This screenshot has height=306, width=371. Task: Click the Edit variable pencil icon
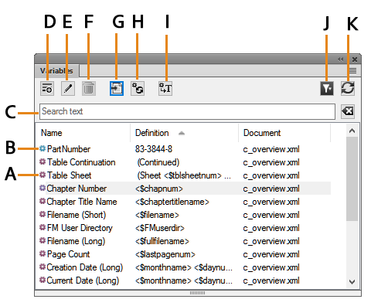click(68, 89)
